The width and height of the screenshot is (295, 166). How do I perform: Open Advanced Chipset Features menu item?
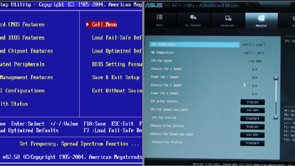click(x=26, y=51)
